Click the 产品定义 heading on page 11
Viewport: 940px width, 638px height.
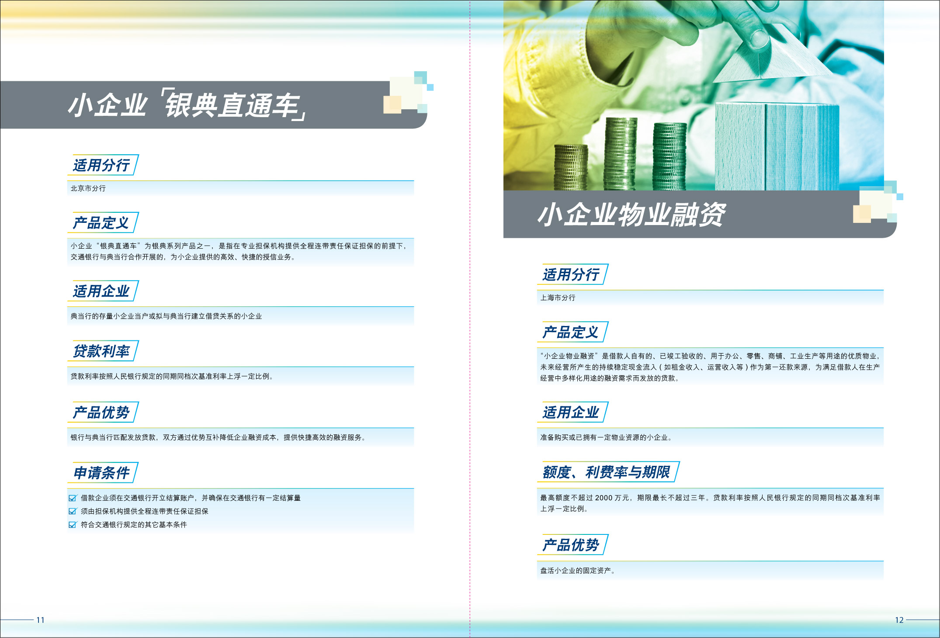(x=101, y=223)
